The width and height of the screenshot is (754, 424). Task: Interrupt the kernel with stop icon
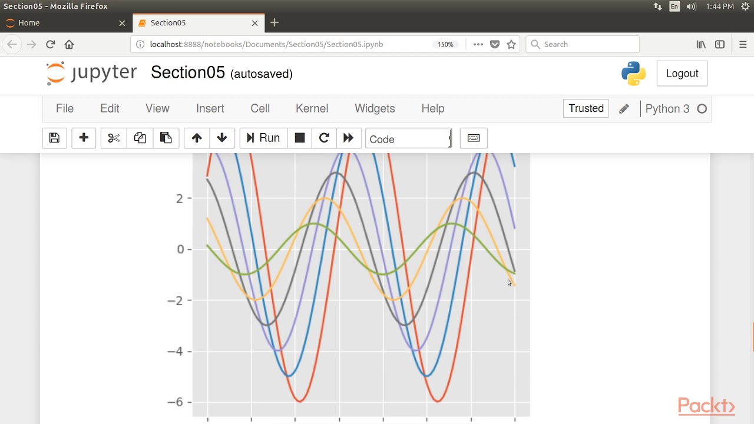coord(300,138)
